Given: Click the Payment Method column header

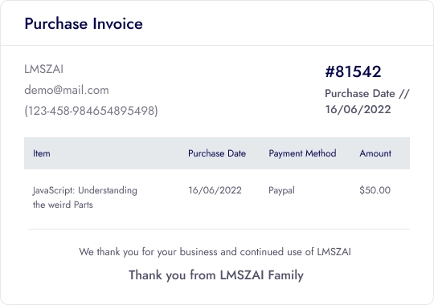Looking at the screenshot, I should (302, 153).
